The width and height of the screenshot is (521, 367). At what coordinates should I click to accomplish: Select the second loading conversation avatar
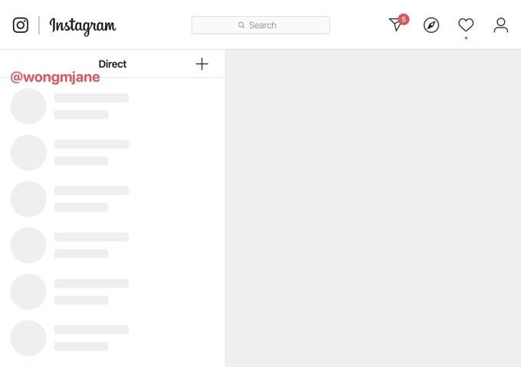(x=28, y=152)
